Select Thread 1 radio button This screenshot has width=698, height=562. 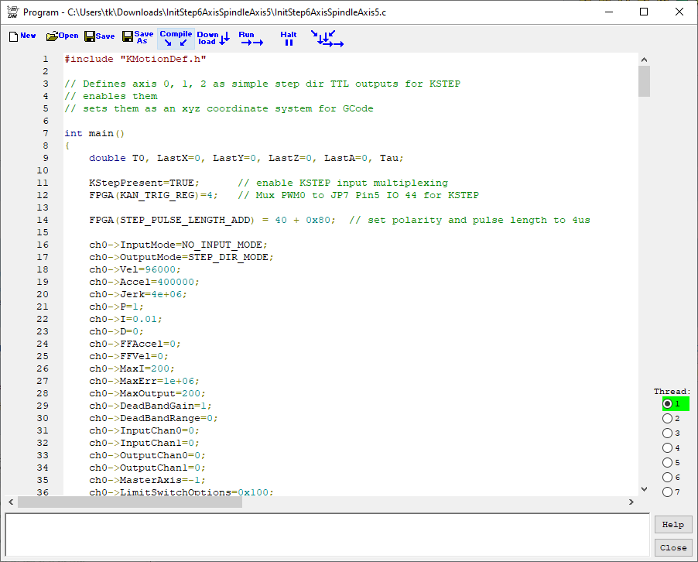[x=668, y=404]
